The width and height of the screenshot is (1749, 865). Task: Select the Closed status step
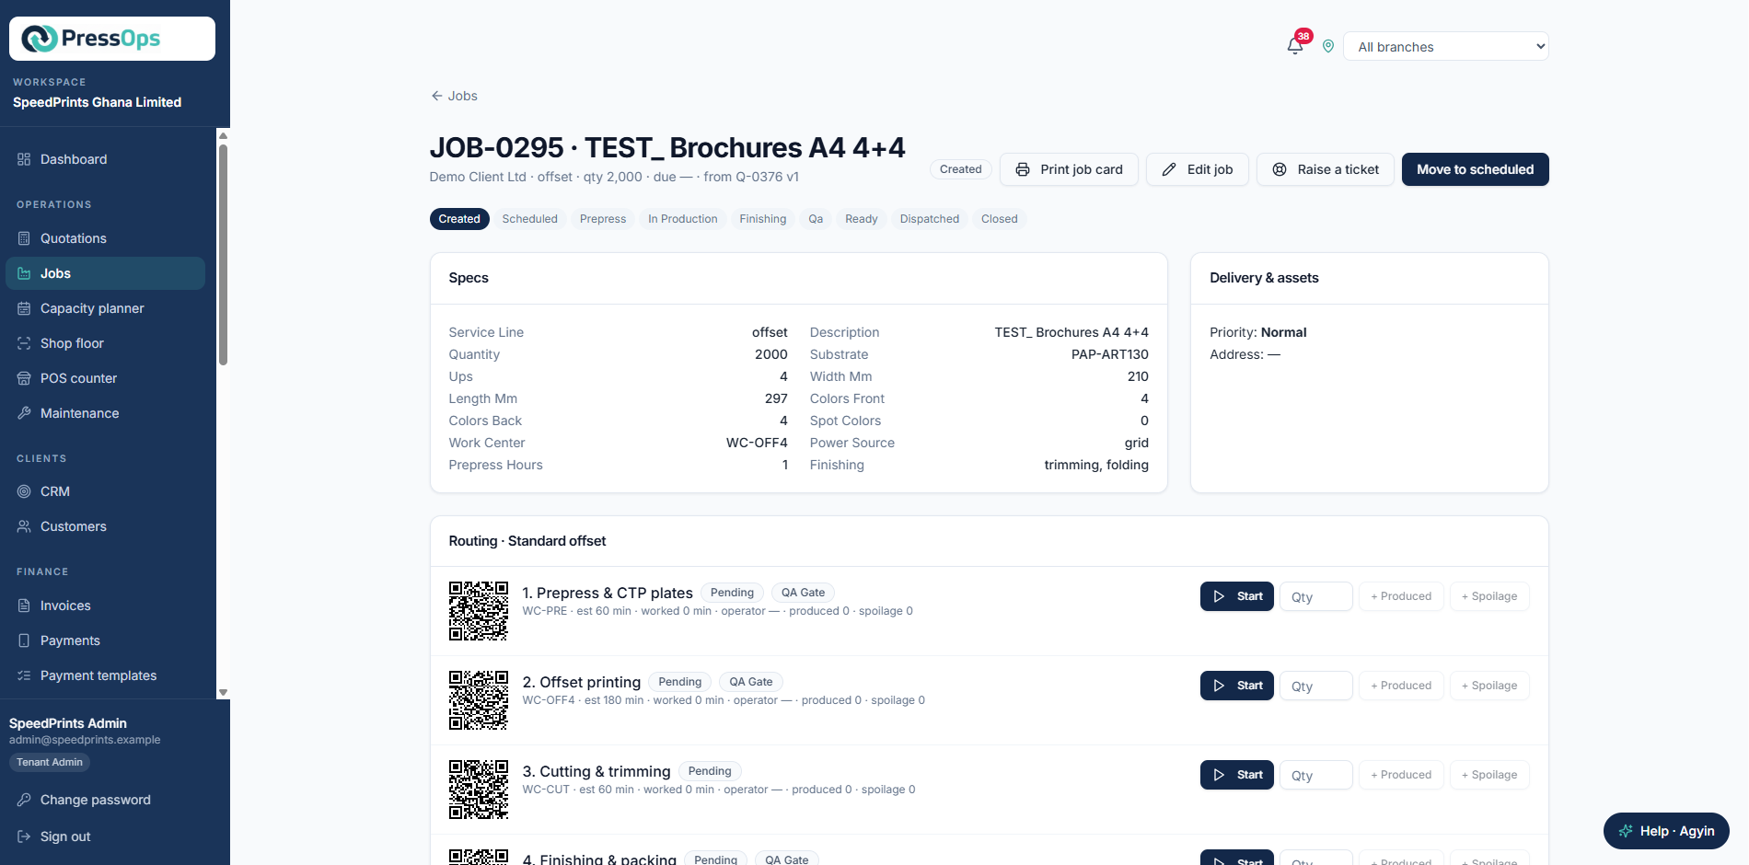1000,219
